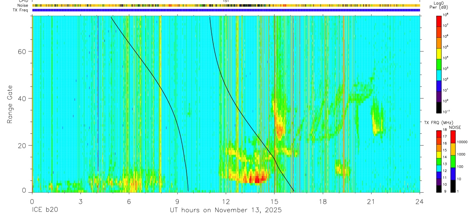The width and height of the screenshot is (472, 218).
Task: Click the black bottom segment of power colorbar
Action: pyautogui.click(x=439, y=107)
